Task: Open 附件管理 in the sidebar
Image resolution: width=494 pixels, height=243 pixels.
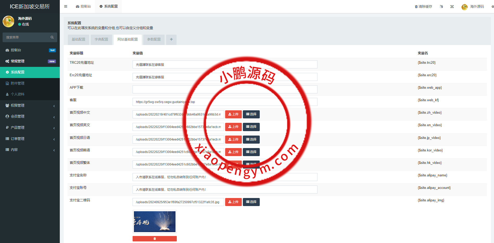Action: click(18, 84)
